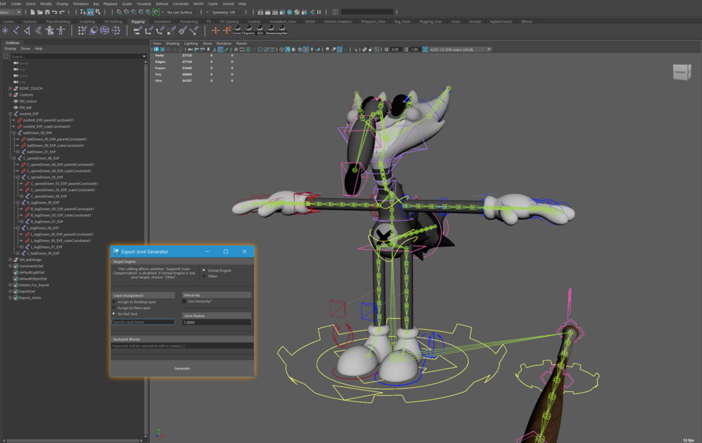The width and height of the screenshot is (702, 443).
Task: Select the L_legDriven_00_EXP joint in Outliner
Action: click(x=43, y=228)
